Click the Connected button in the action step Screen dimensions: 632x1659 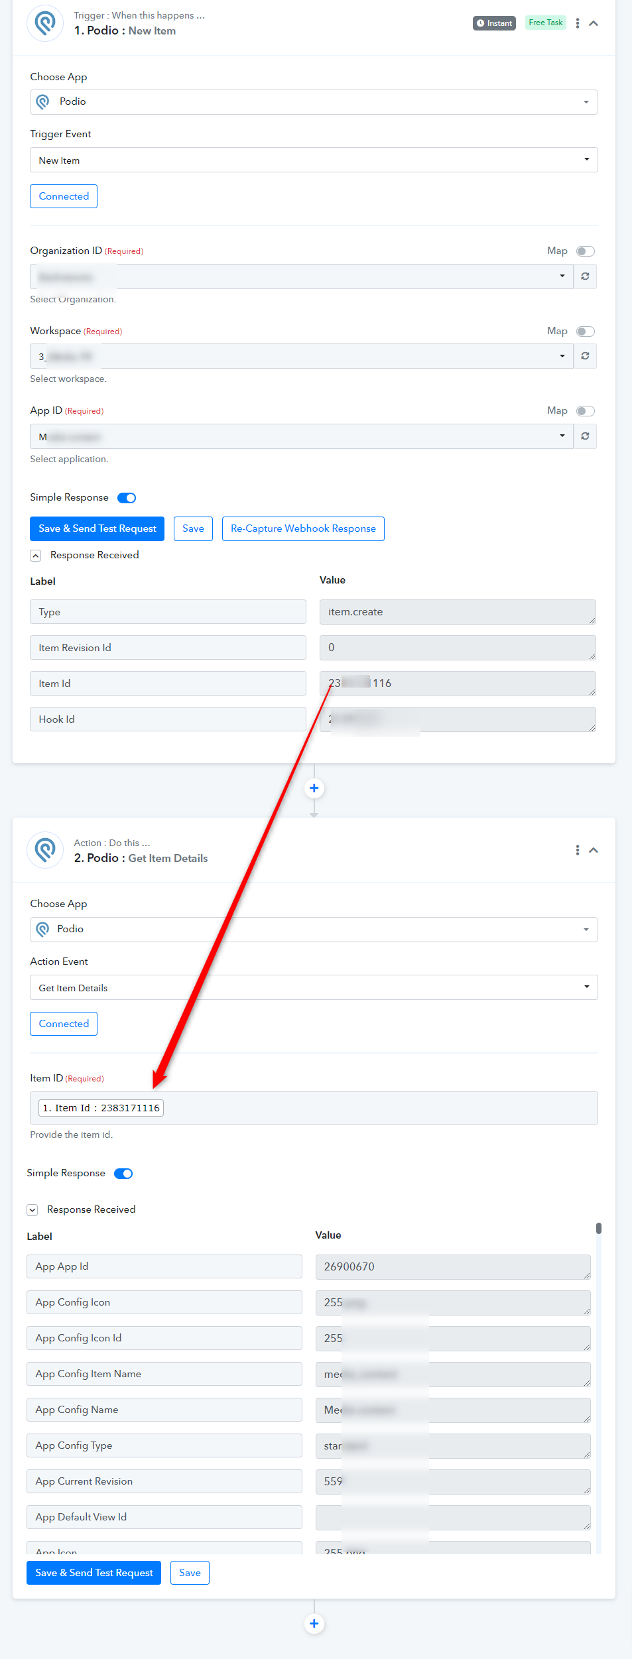pyautogui.click(x=64, y=1024)
